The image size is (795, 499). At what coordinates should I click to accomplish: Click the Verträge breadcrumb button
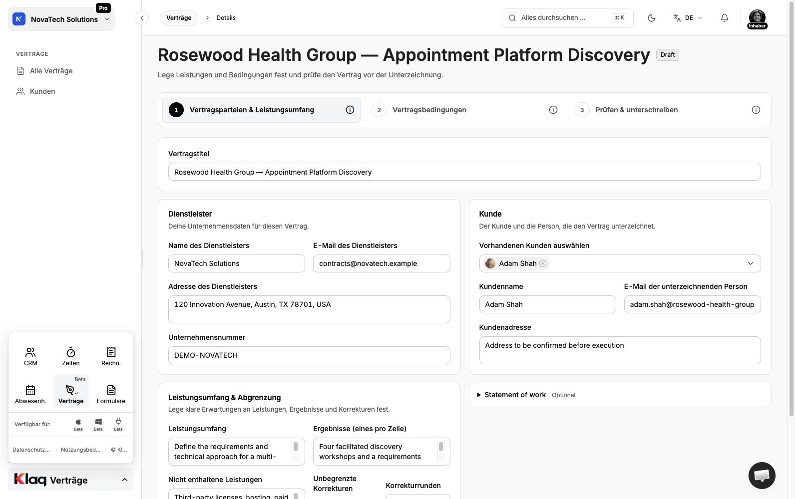pos(179,18)
